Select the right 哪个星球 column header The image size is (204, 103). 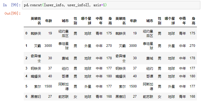pyautogui.click(x=170, y=21)
